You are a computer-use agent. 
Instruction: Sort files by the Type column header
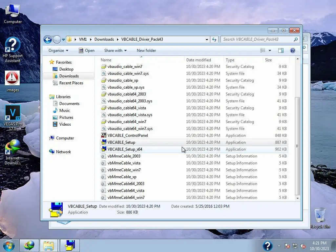(x=243, y=60)
